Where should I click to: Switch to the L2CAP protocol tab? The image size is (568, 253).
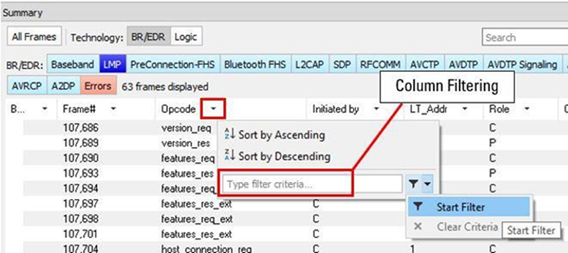tap(308, 64)
